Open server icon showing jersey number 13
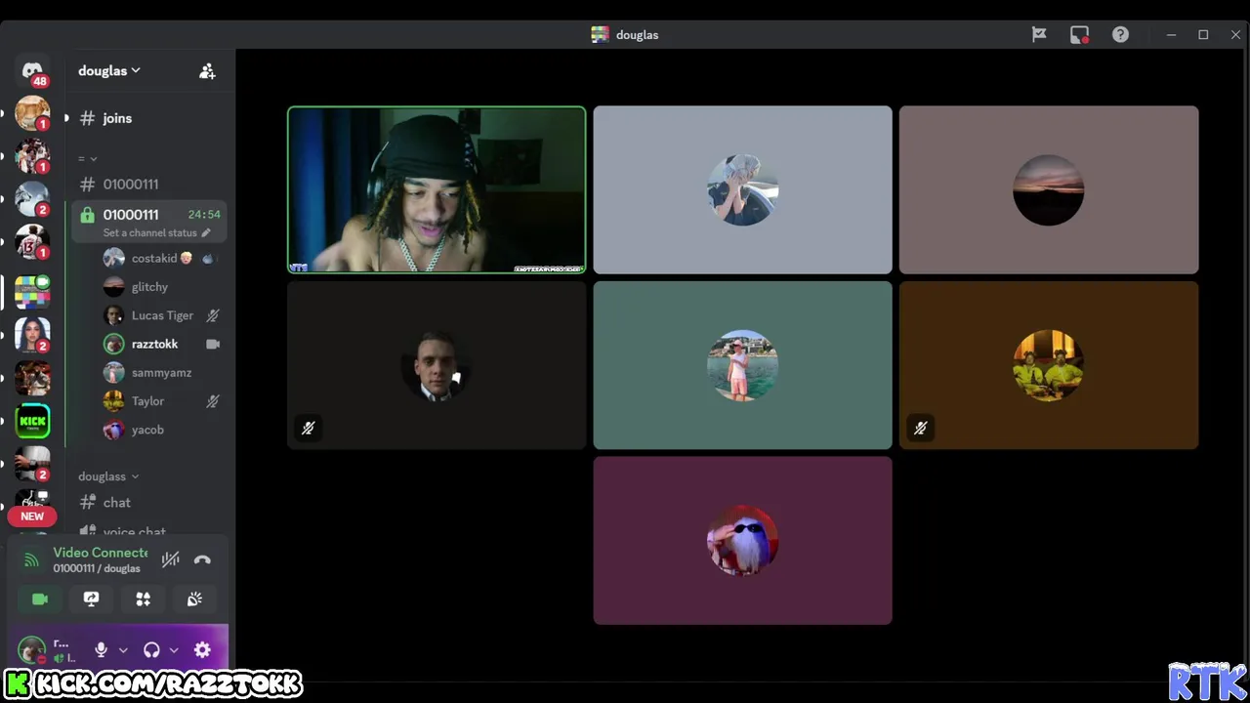The height and width of the screenshot is (703, 1250). [x=32, y=241]
